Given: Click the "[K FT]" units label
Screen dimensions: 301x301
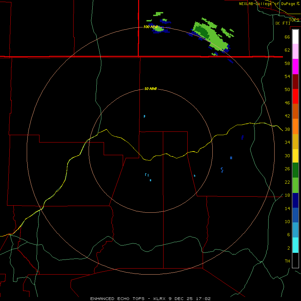Looking at the screenshot, I should (x=283, y=23).
